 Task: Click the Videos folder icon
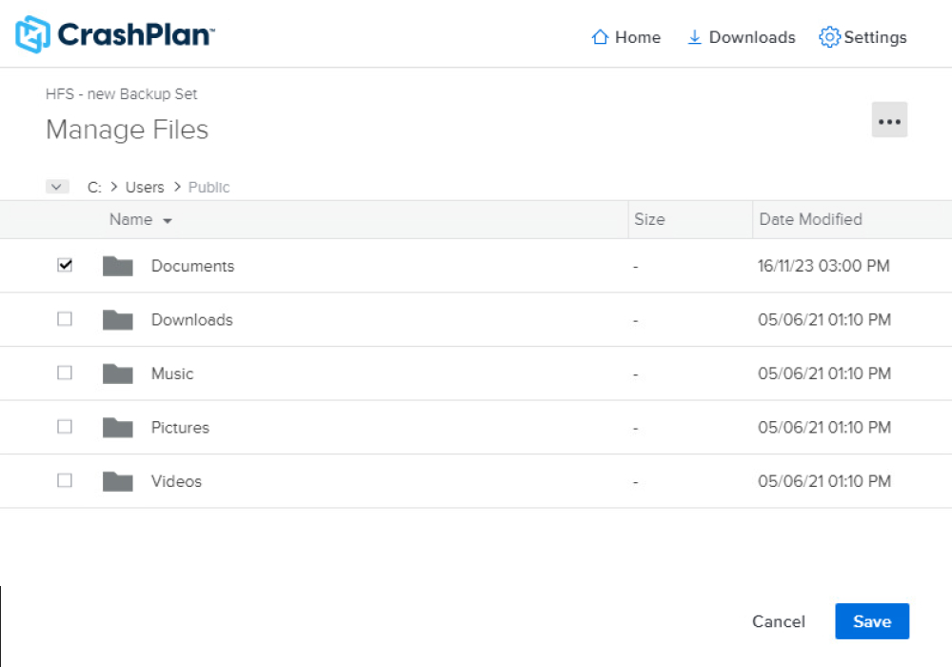117,480
